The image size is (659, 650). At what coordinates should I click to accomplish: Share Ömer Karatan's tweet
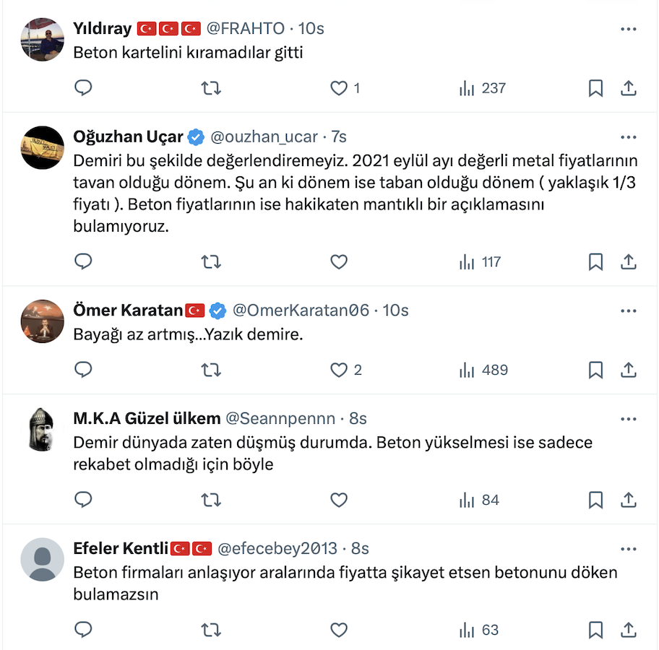pos(629,370)
